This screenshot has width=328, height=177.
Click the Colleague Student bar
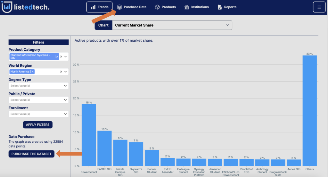(x=184, y=162)
